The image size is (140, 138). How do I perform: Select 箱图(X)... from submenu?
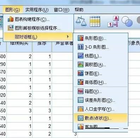click(x=100, y=91)
